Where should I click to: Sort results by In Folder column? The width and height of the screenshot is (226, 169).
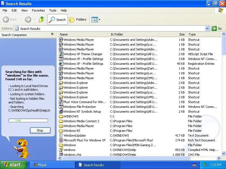133,34
